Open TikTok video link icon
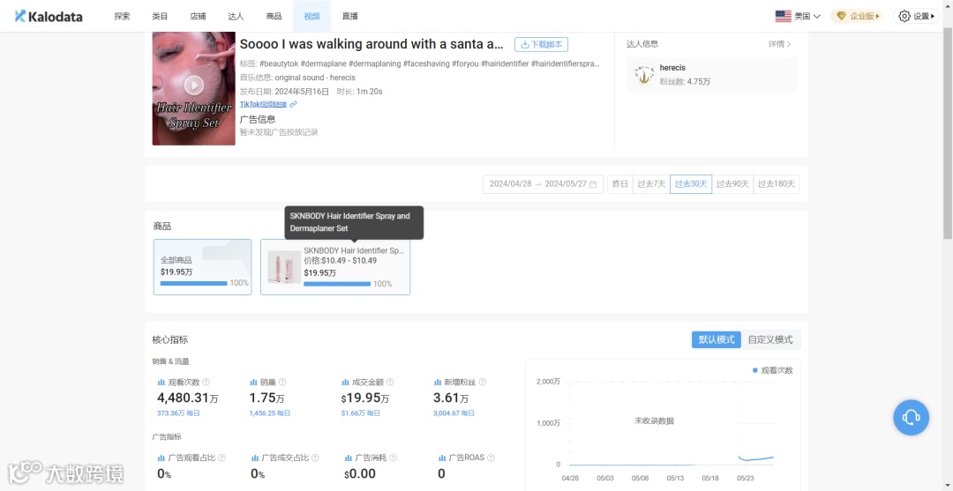Image resolution: width=953 pixels, height=491 pixels. click(x=294, y=104)
